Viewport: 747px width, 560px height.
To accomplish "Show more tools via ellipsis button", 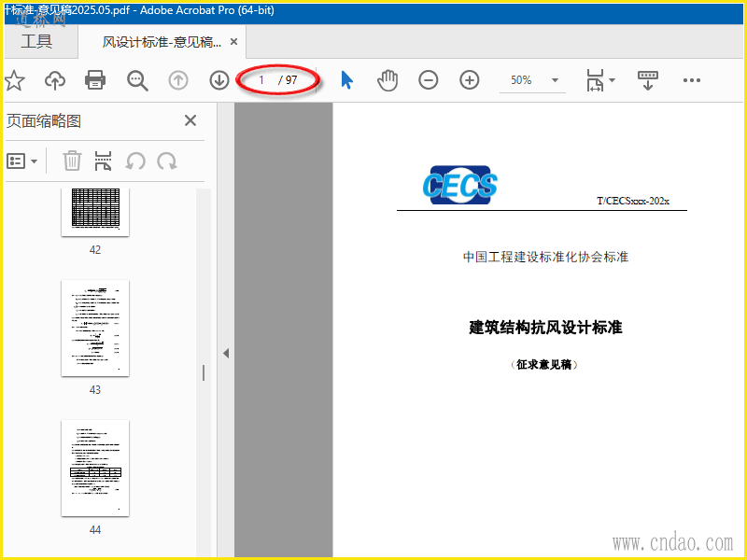I will point(691,80).
